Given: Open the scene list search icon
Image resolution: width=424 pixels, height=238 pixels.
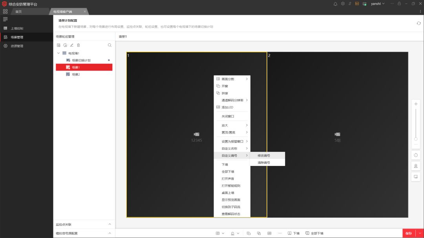Looking at the screenshot, I should pos(110,45).
